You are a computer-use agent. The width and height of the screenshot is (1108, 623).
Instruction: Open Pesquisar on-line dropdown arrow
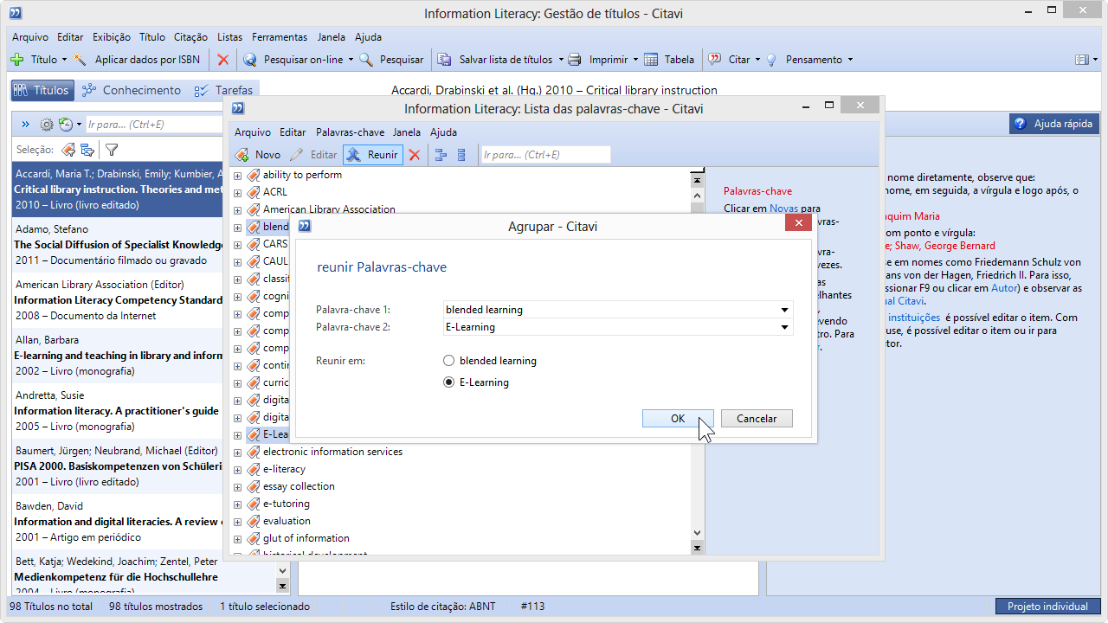pyautogui.click(x=351, y=60)
